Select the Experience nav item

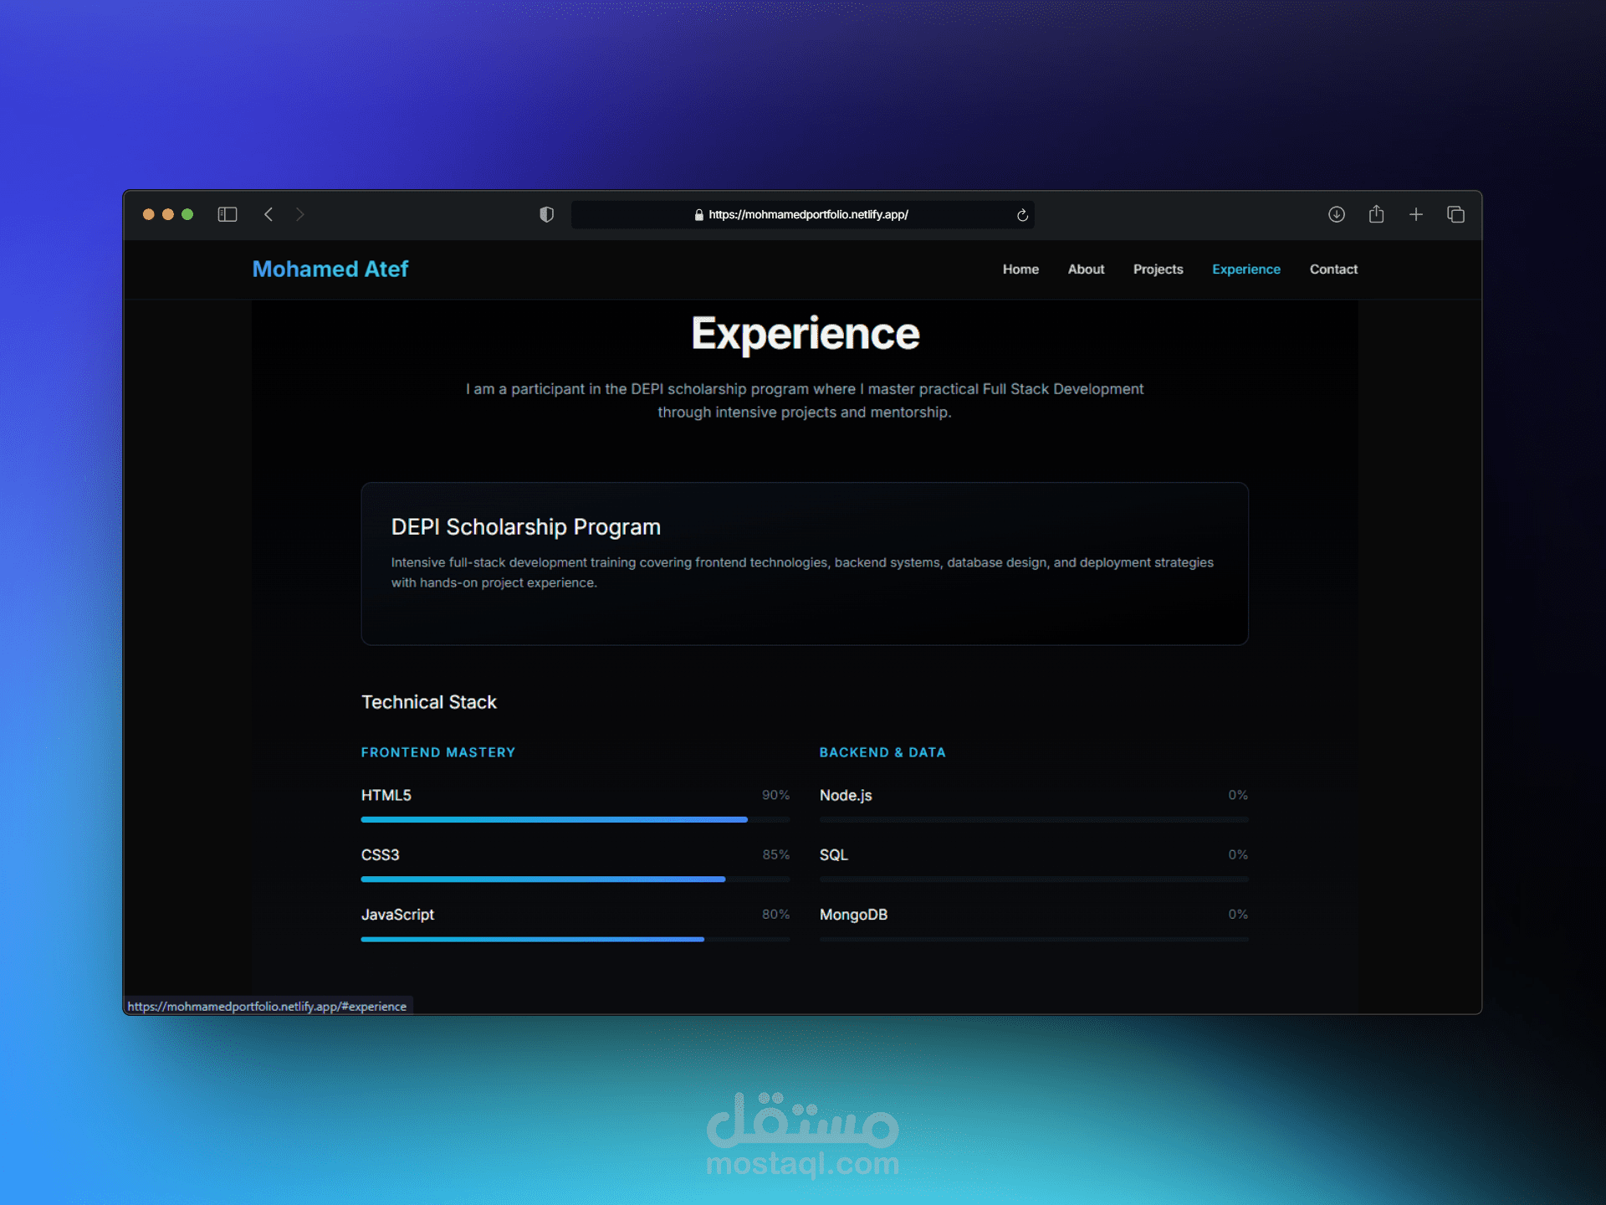click(1245, 269)
